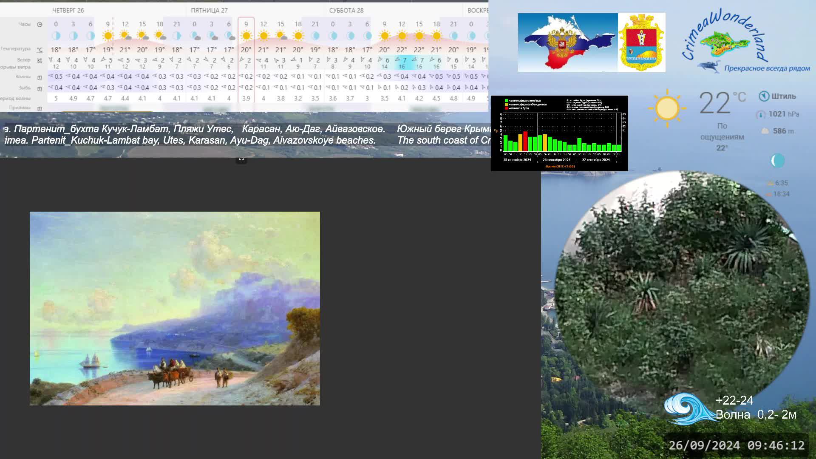Viewport: 816px width, 459px height.
Task: Click the cloud icon beside 586 m
Action: 765,131
